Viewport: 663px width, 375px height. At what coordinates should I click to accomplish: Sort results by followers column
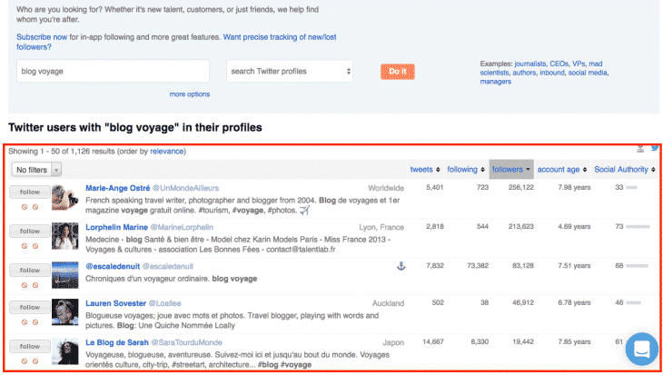tap(512, 169)
